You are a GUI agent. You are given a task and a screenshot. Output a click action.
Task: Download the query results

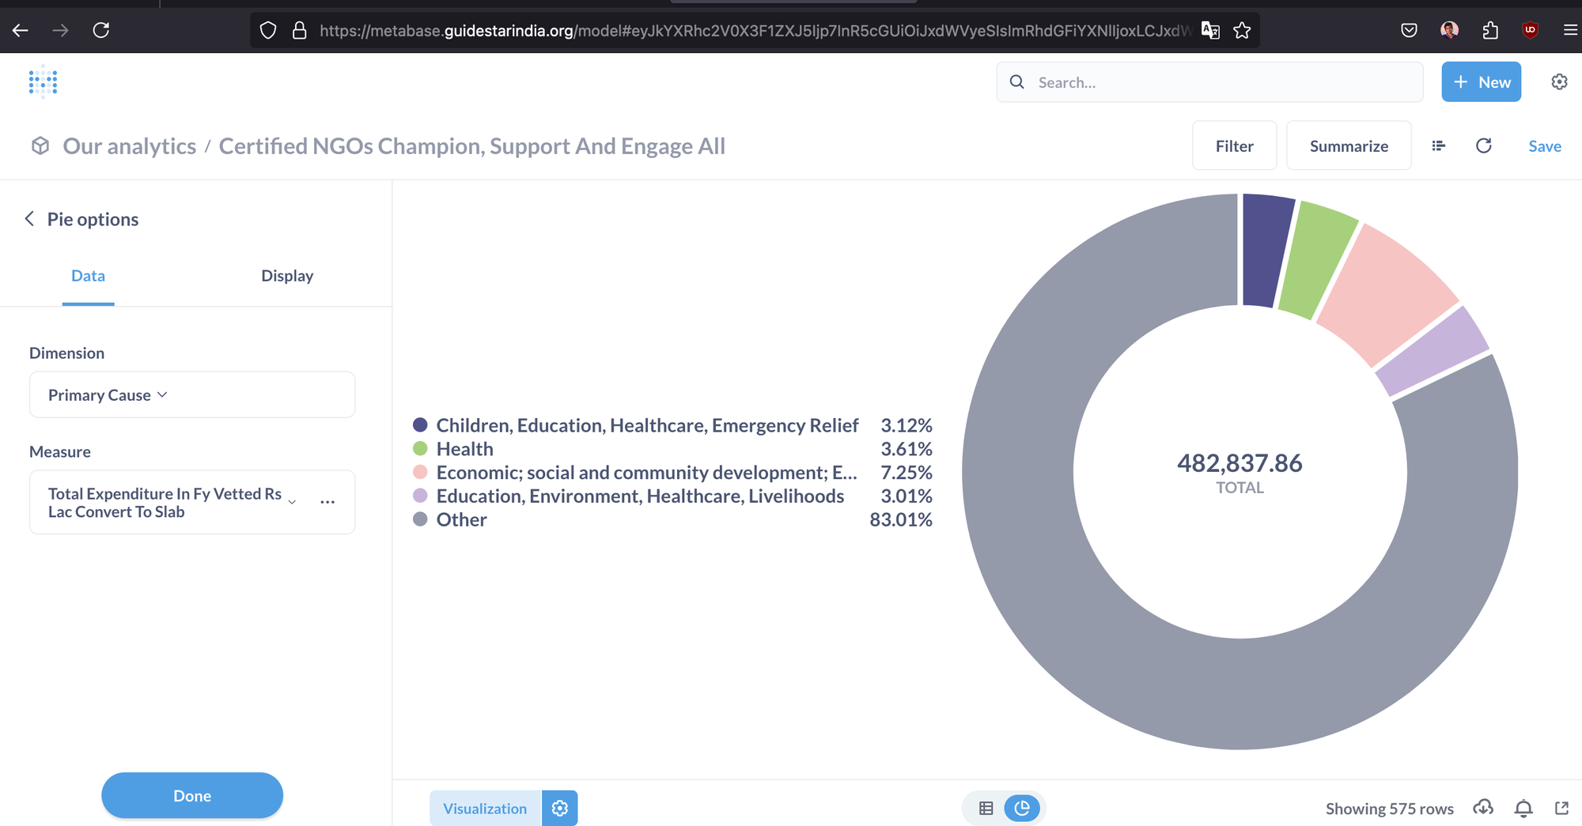pos(1483,808)
